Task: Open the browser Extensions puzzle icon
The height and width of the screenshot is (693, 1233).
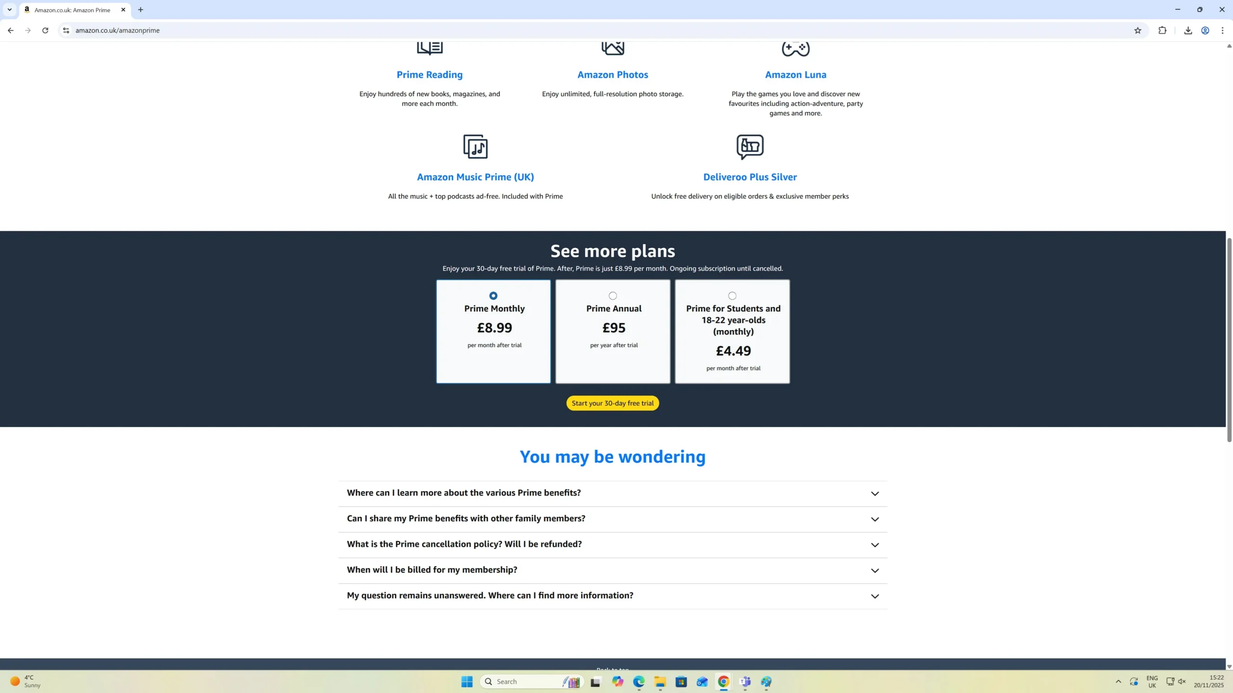Action: (x=1162, y=30)
